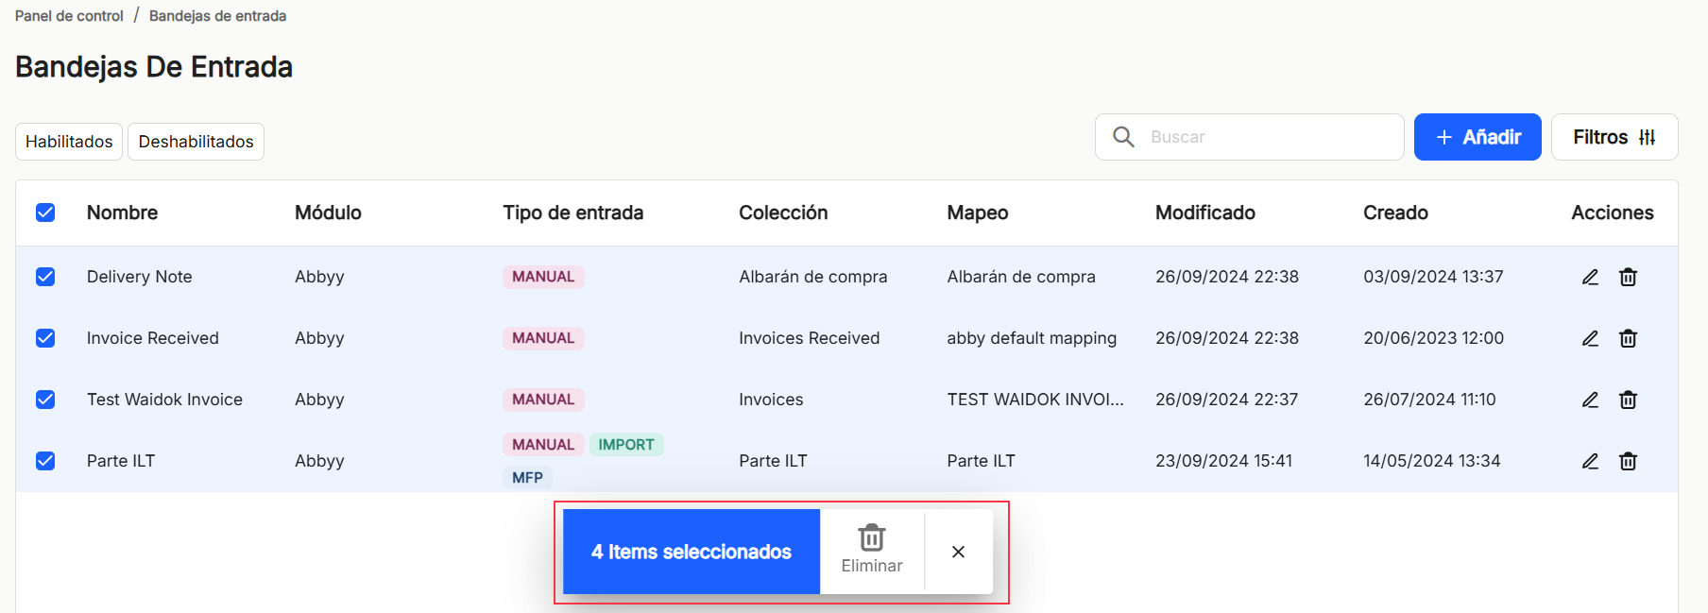This screenshot has width=1708, height=613.
Task: Click MANUAL tag in Delivery Note row
Action: (543, 277)
